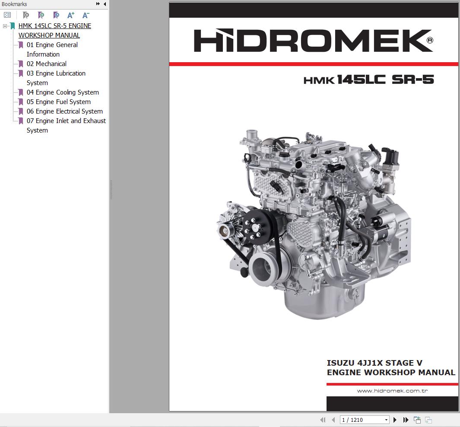Screen dimensions: 460x427
Task: Click the www.hidromek.com.tr link
Action: [x=392, y=391]
